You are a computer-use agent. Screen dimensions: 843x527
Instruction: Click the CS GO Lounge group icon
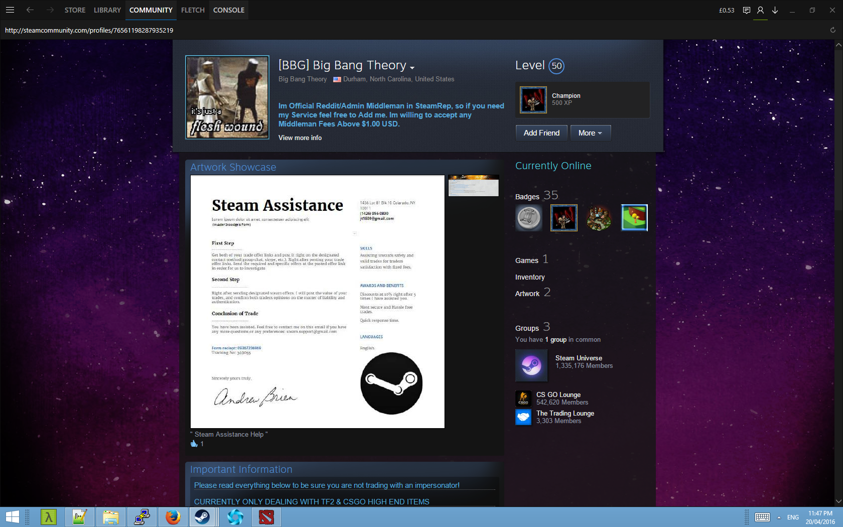coord(523,399)
